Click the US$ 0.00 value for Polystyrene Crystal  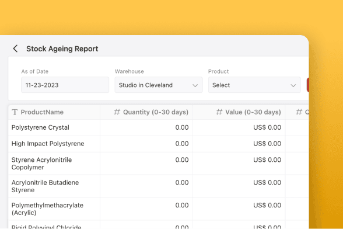267,127
